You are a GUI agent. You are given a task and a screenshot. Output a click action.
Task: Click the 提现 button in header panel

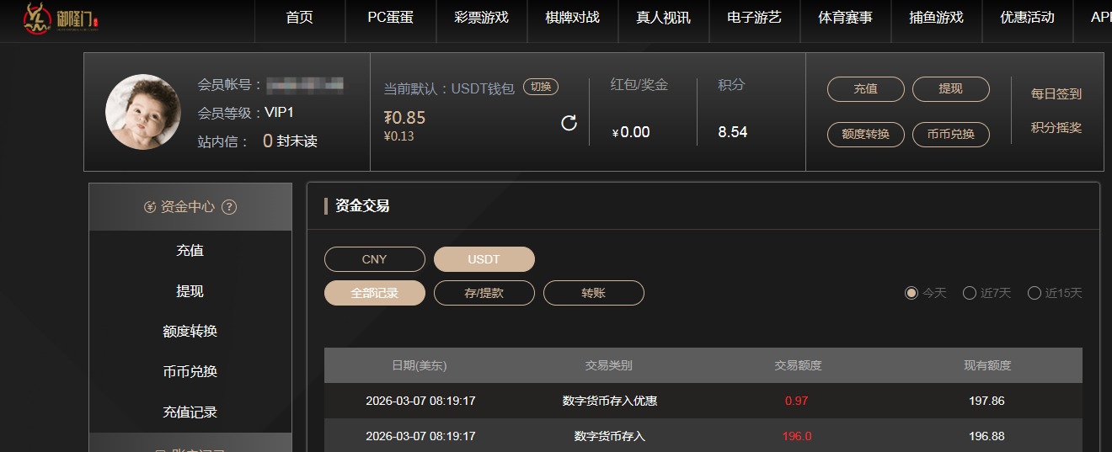click(x=950, y=89)
